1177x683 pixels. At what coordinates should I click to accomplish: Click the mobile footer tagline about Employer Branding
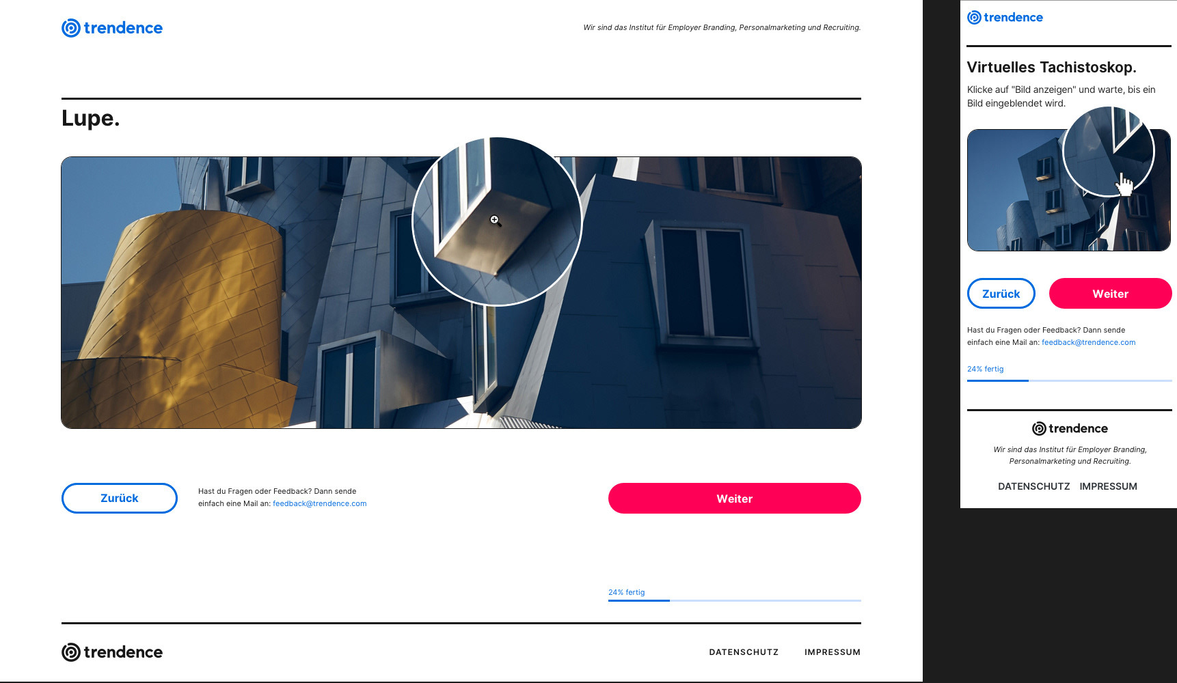pyautogui.click(x=1070, y=455)
